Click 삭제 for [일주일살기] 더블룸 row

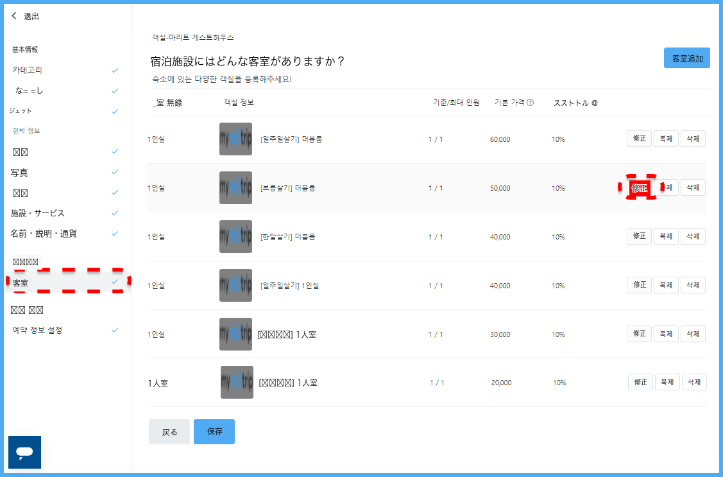click(x=693, y=139)
